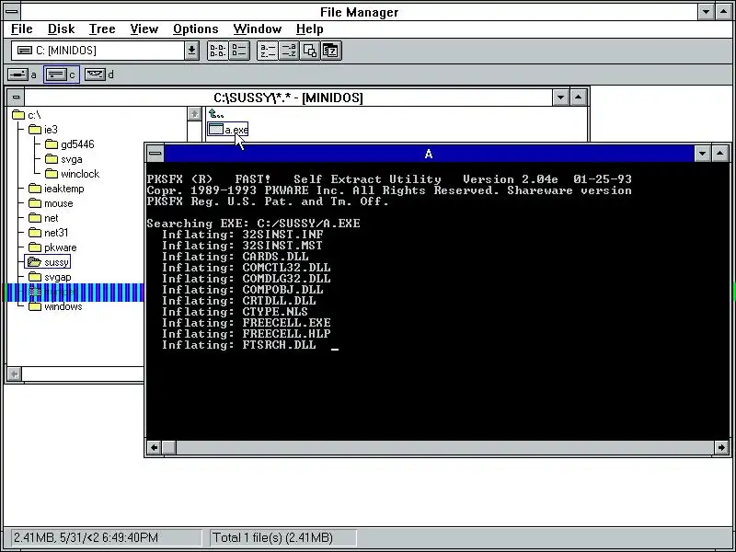
Task: Click status bar '2.41MB, 5/31' file info
Action: coord(86,537)
